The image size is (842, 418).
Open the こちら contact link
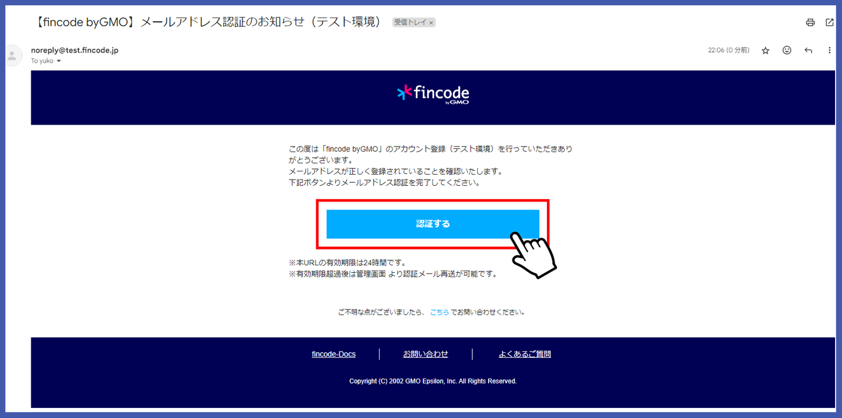pyautogui.click(x=439, y=312)
